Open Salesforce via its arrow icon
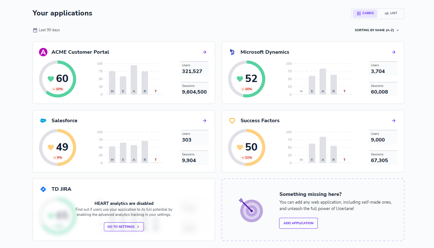Image resolution: width=434 pixels, height=248 pixels. pyautogui.click(x=205, y=121)
